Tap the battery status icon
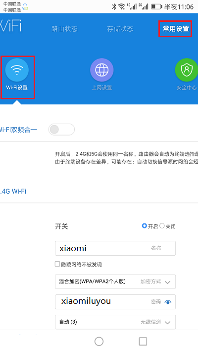The width and height of the screenshot is (198, 353). [x=156, y=7]
